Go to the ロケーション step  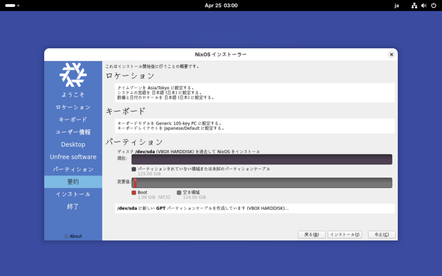pyautogui.click(x=73, y=107)
